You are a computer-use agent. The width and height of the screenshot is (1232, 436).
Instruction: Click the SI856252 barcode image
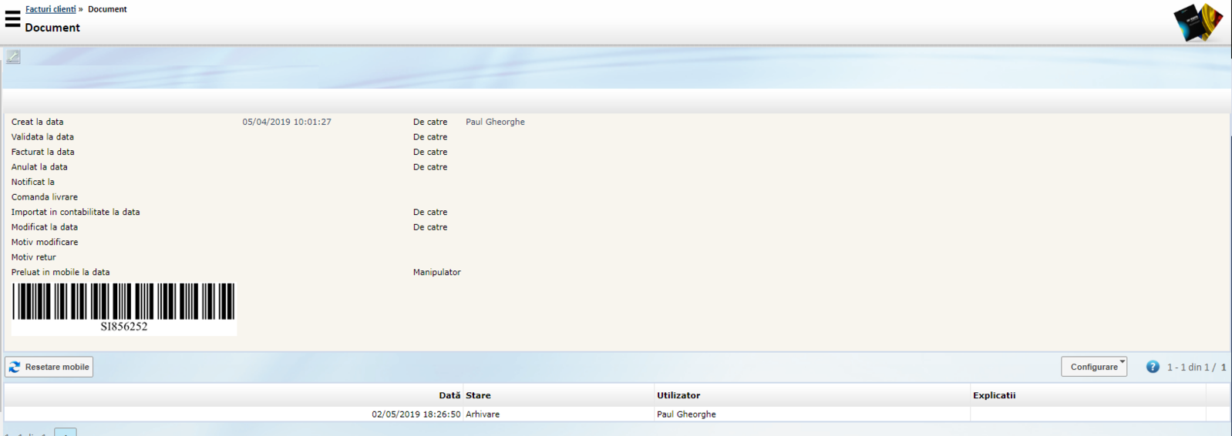click(x=123, y=307)
